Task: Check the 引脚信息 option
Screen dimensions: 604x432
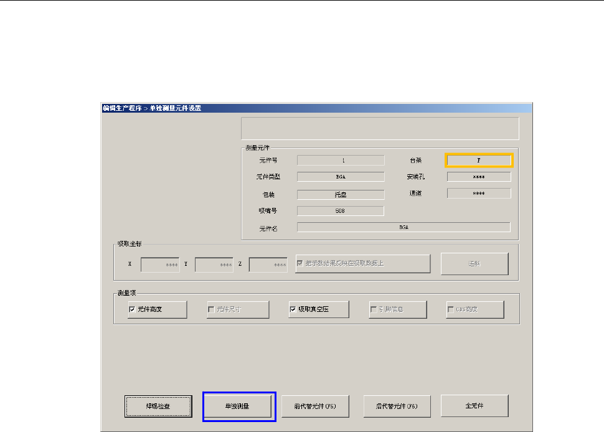Action: pos(374,309)
